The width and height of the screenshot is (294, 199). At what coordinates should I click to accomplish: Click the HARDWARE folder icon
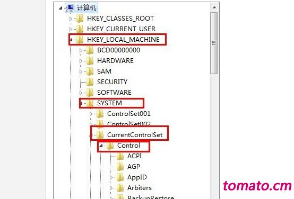click(90, 61)
